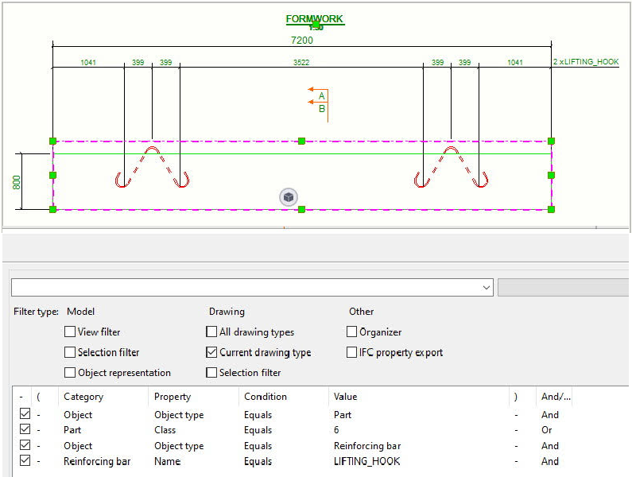
Task: Click the Category column header
Action: [83, 397]
